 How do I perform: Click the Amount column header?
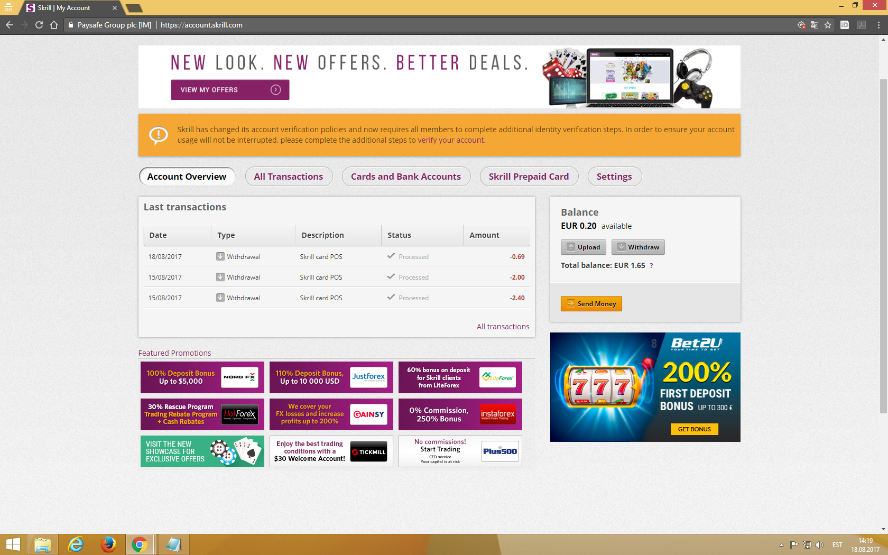(x=496, y=235)
